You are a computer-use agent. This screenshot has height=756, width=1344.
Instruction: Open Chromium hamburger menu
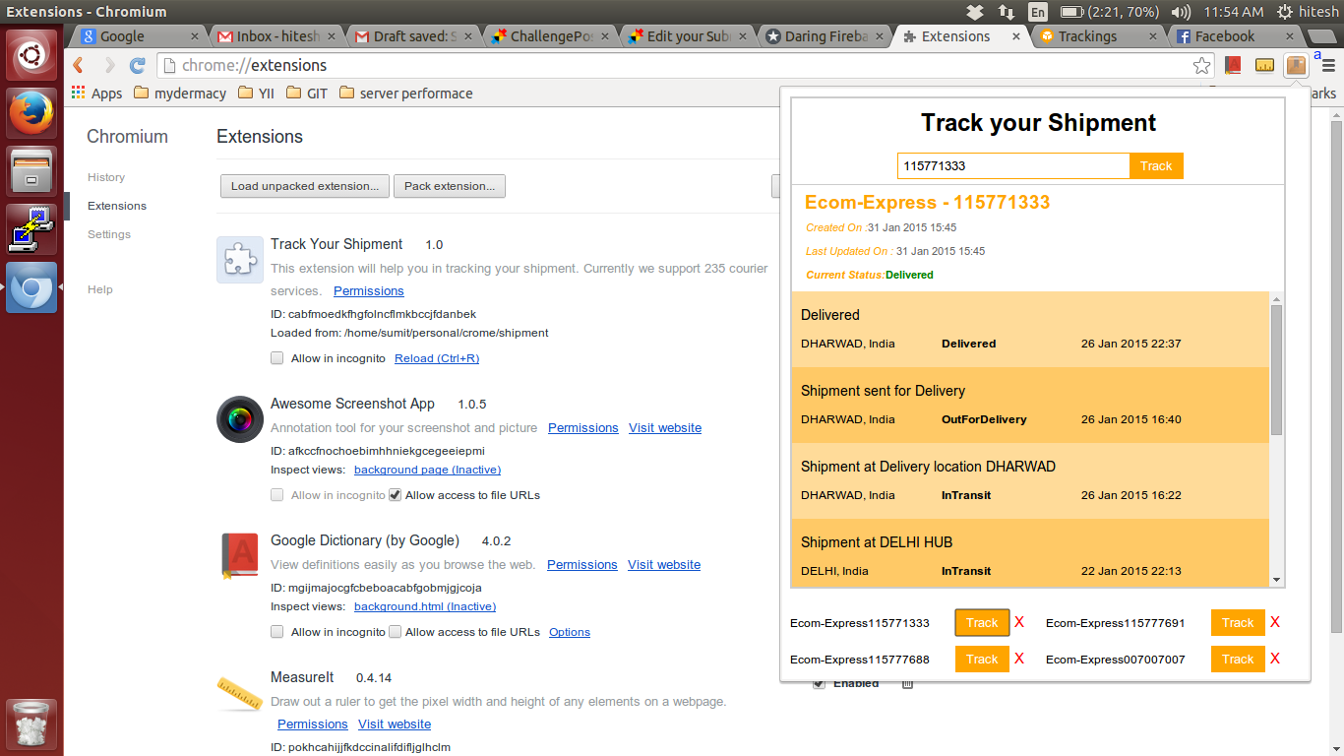click(x=1328, y=66)
